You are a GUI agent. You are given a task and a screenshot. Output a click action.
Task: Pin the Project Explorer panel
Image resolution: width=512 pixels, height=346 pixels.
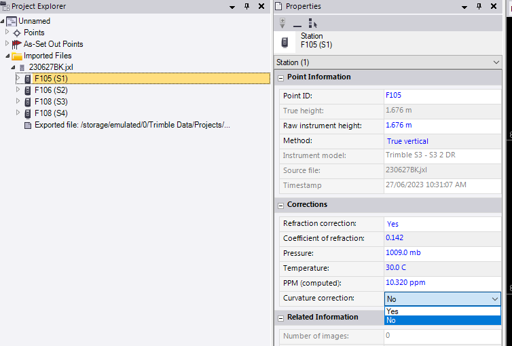coord(246,6)
